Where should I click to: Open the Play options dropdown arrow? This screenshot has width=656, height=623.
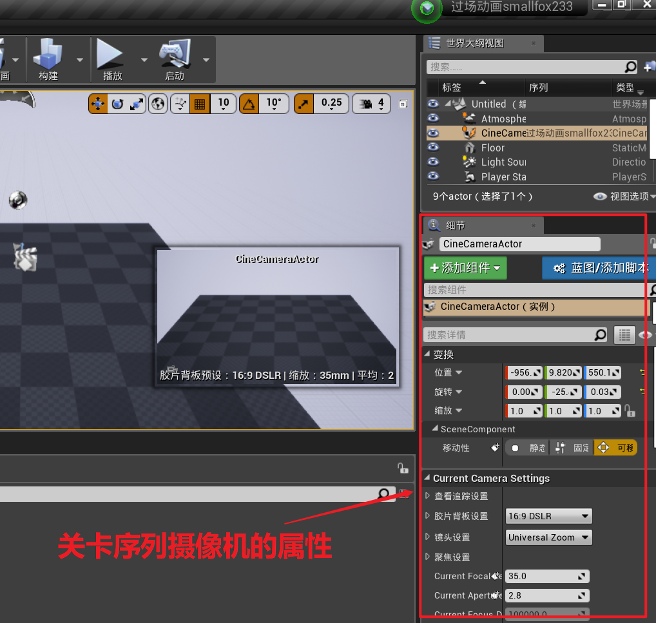click(x=144, y=60)
